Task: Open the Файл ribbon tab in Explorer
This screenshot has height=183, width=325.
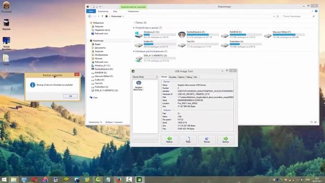Action: click(x=91, y=11)
